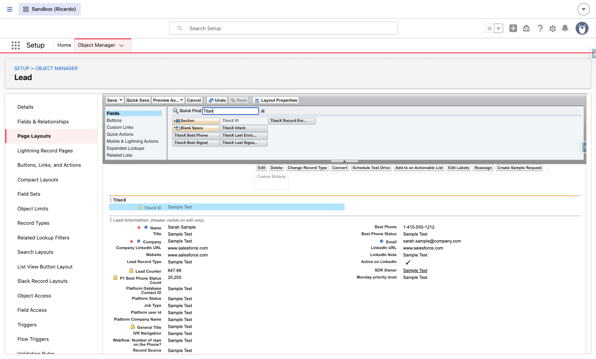The width and height of the screenshot is (596, 359).
Task: Toggle the Active on LinkedIn checkbox
Action: click(408, 262)
